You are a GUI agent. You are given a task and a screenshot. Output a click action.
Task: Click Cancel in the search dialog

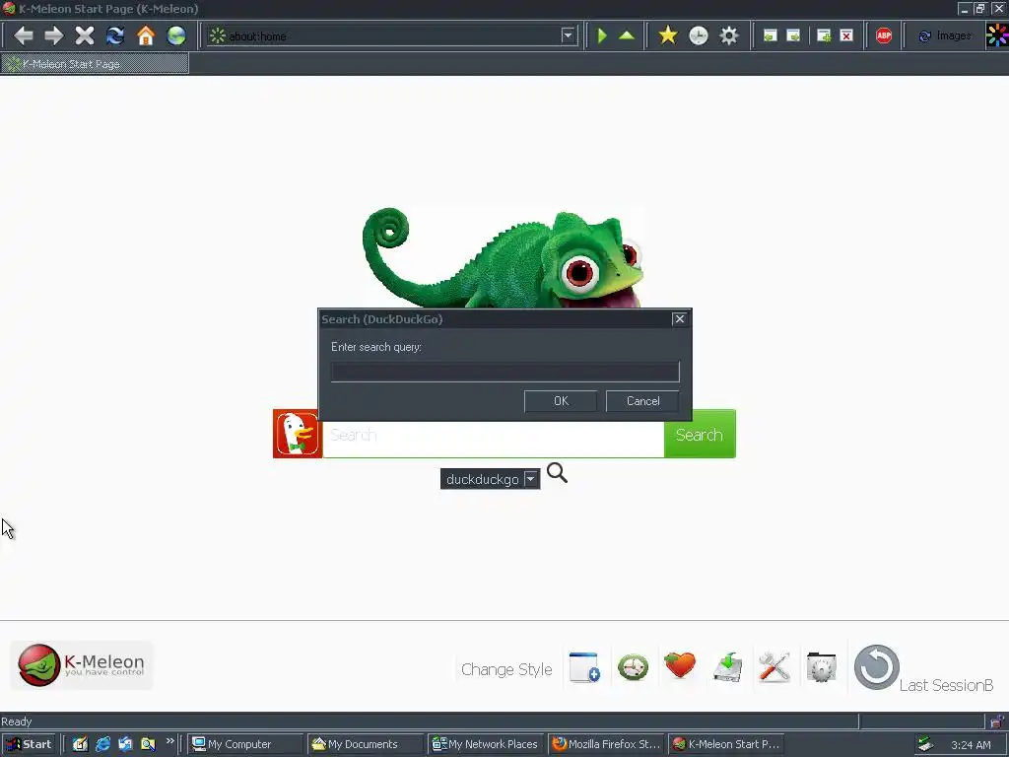[642, 401]
